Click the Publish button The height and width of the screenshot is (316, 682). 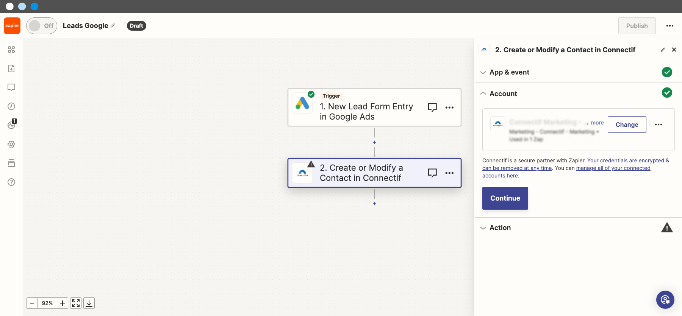(637, 26)
